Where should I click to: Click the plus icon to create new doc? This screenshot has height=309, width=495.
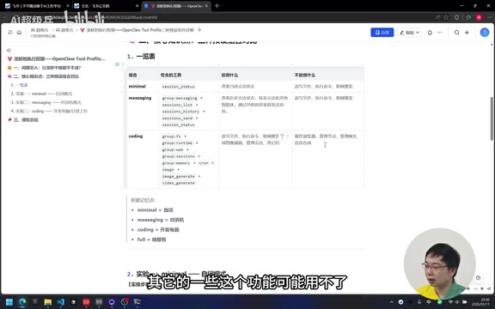pos(467,33)
